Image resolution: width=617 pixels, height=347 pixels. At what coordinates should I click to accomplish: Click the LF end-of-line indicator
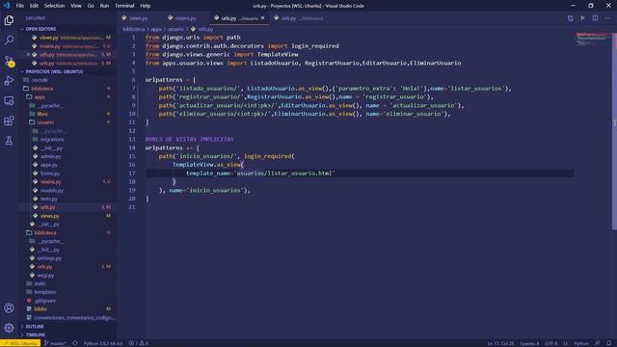click(x=566, y=343)
